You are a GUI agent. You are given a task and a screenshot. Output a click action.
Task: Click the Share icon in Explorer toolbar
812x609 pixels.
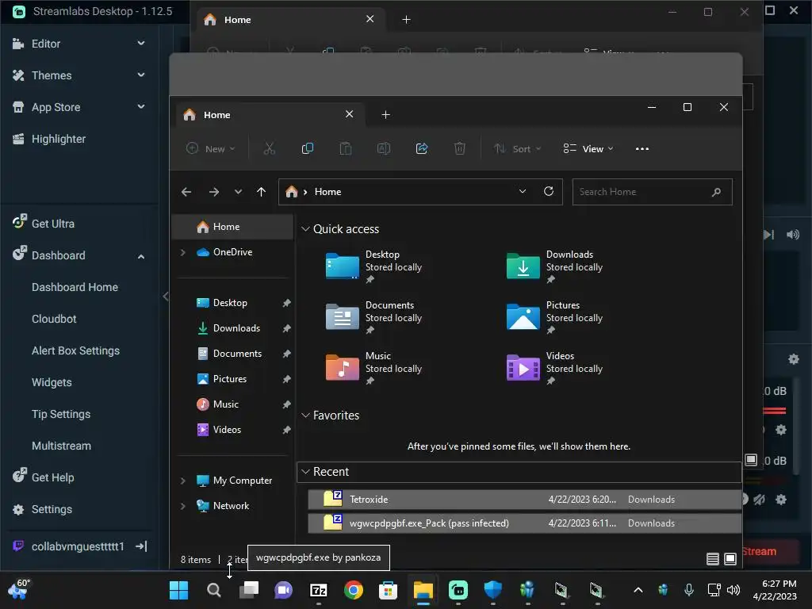tap(422, 148)
